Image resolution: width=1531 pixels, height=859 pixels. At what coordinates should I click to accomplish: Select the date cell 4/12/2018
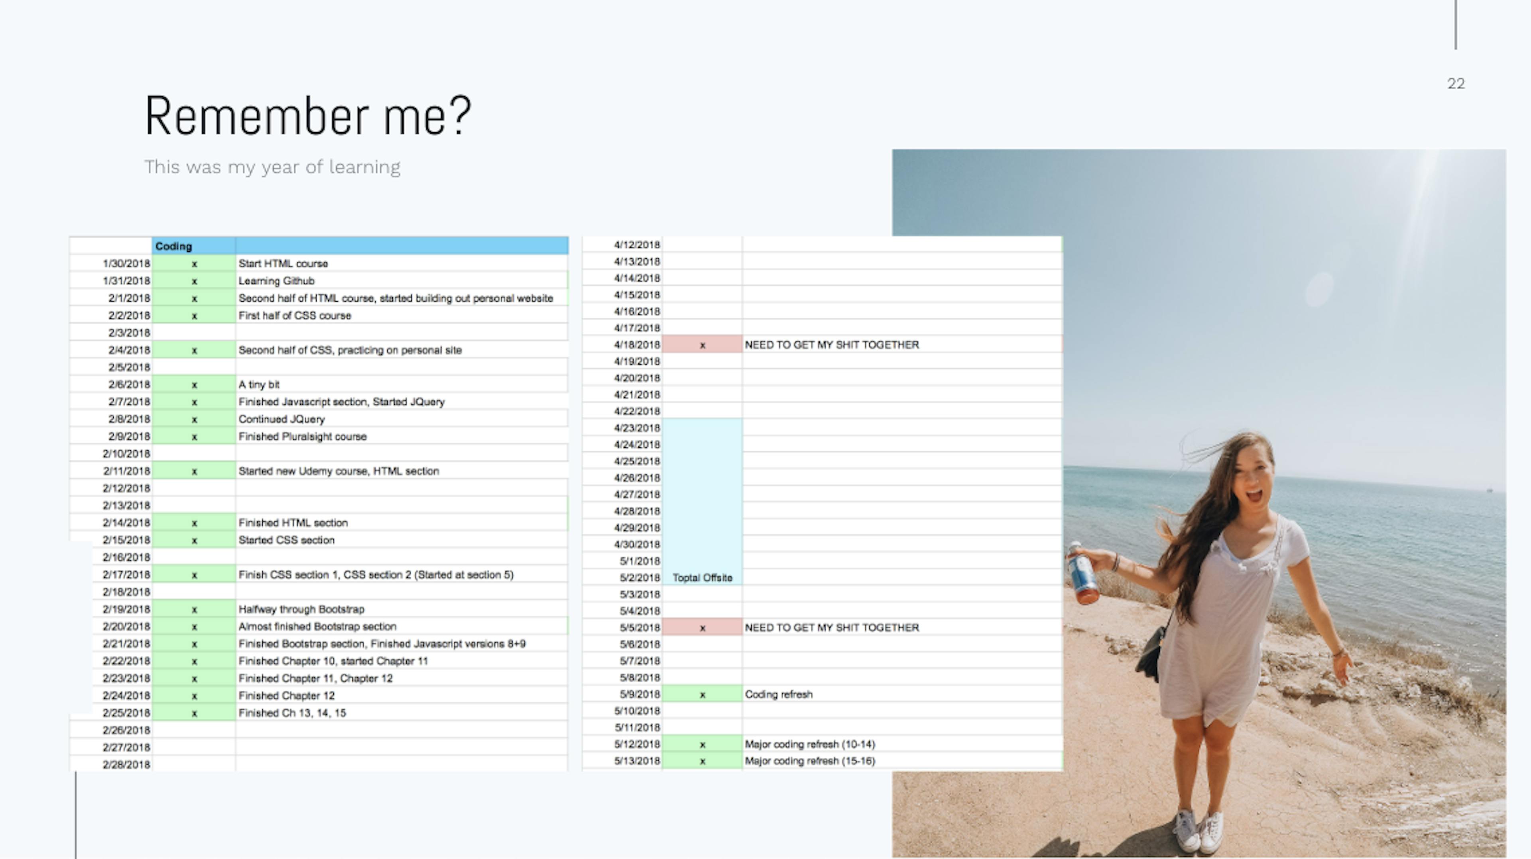point(622,245)
